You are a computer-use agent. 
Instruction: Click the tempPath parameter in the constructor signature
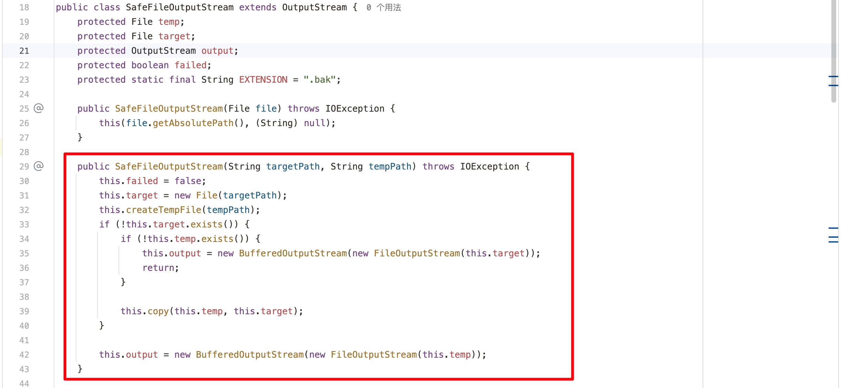(390, 166)
